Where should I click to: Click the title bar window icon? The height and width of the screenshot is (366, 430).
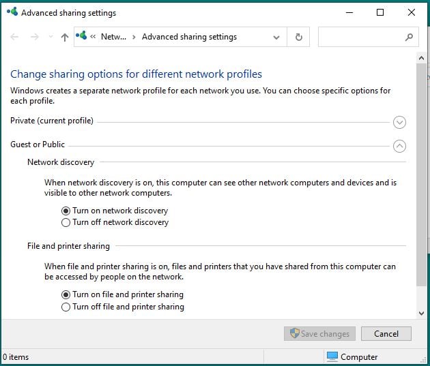(x=12, y=12)
